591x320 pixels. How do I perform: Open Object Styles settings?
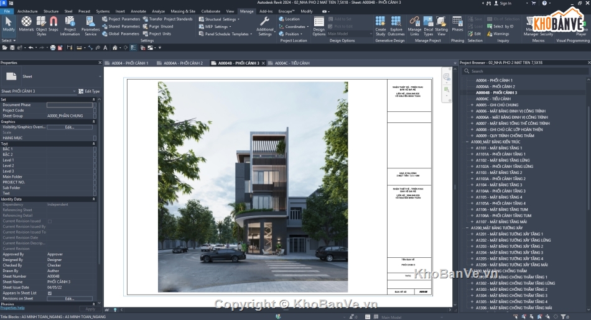(x=42, y=26)
